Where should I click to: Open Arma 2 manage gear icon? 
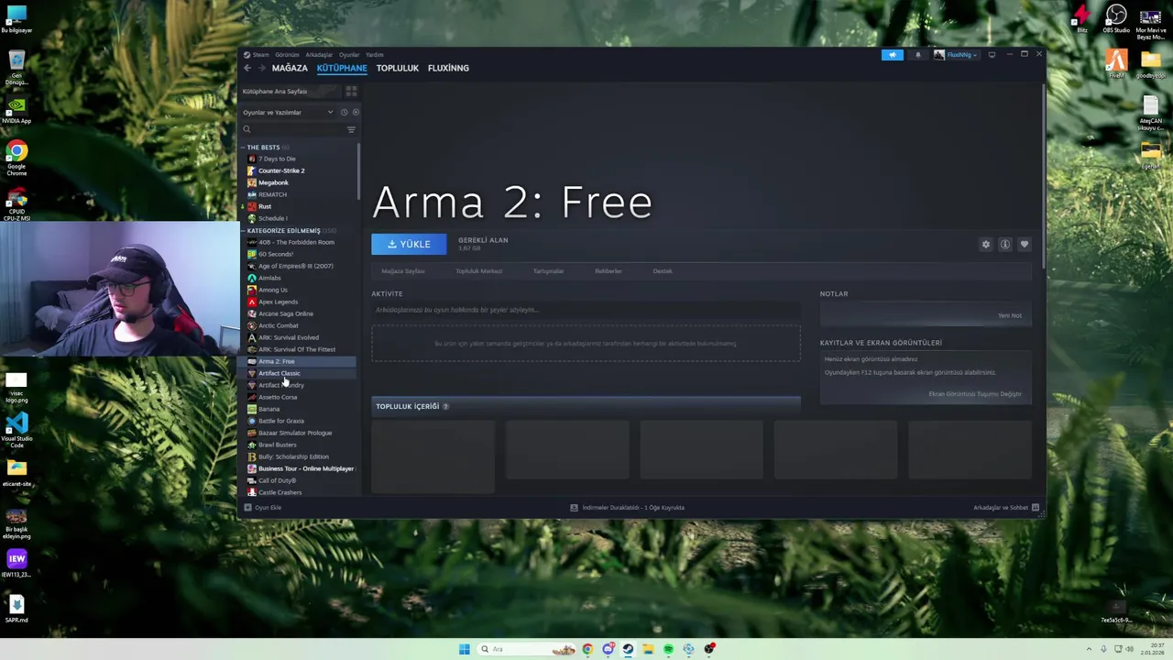[986, 244]
